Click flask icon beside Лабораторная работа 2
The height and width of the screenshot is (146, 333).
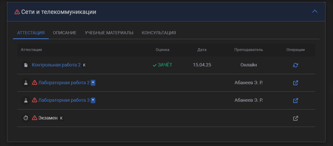point(26,83)
